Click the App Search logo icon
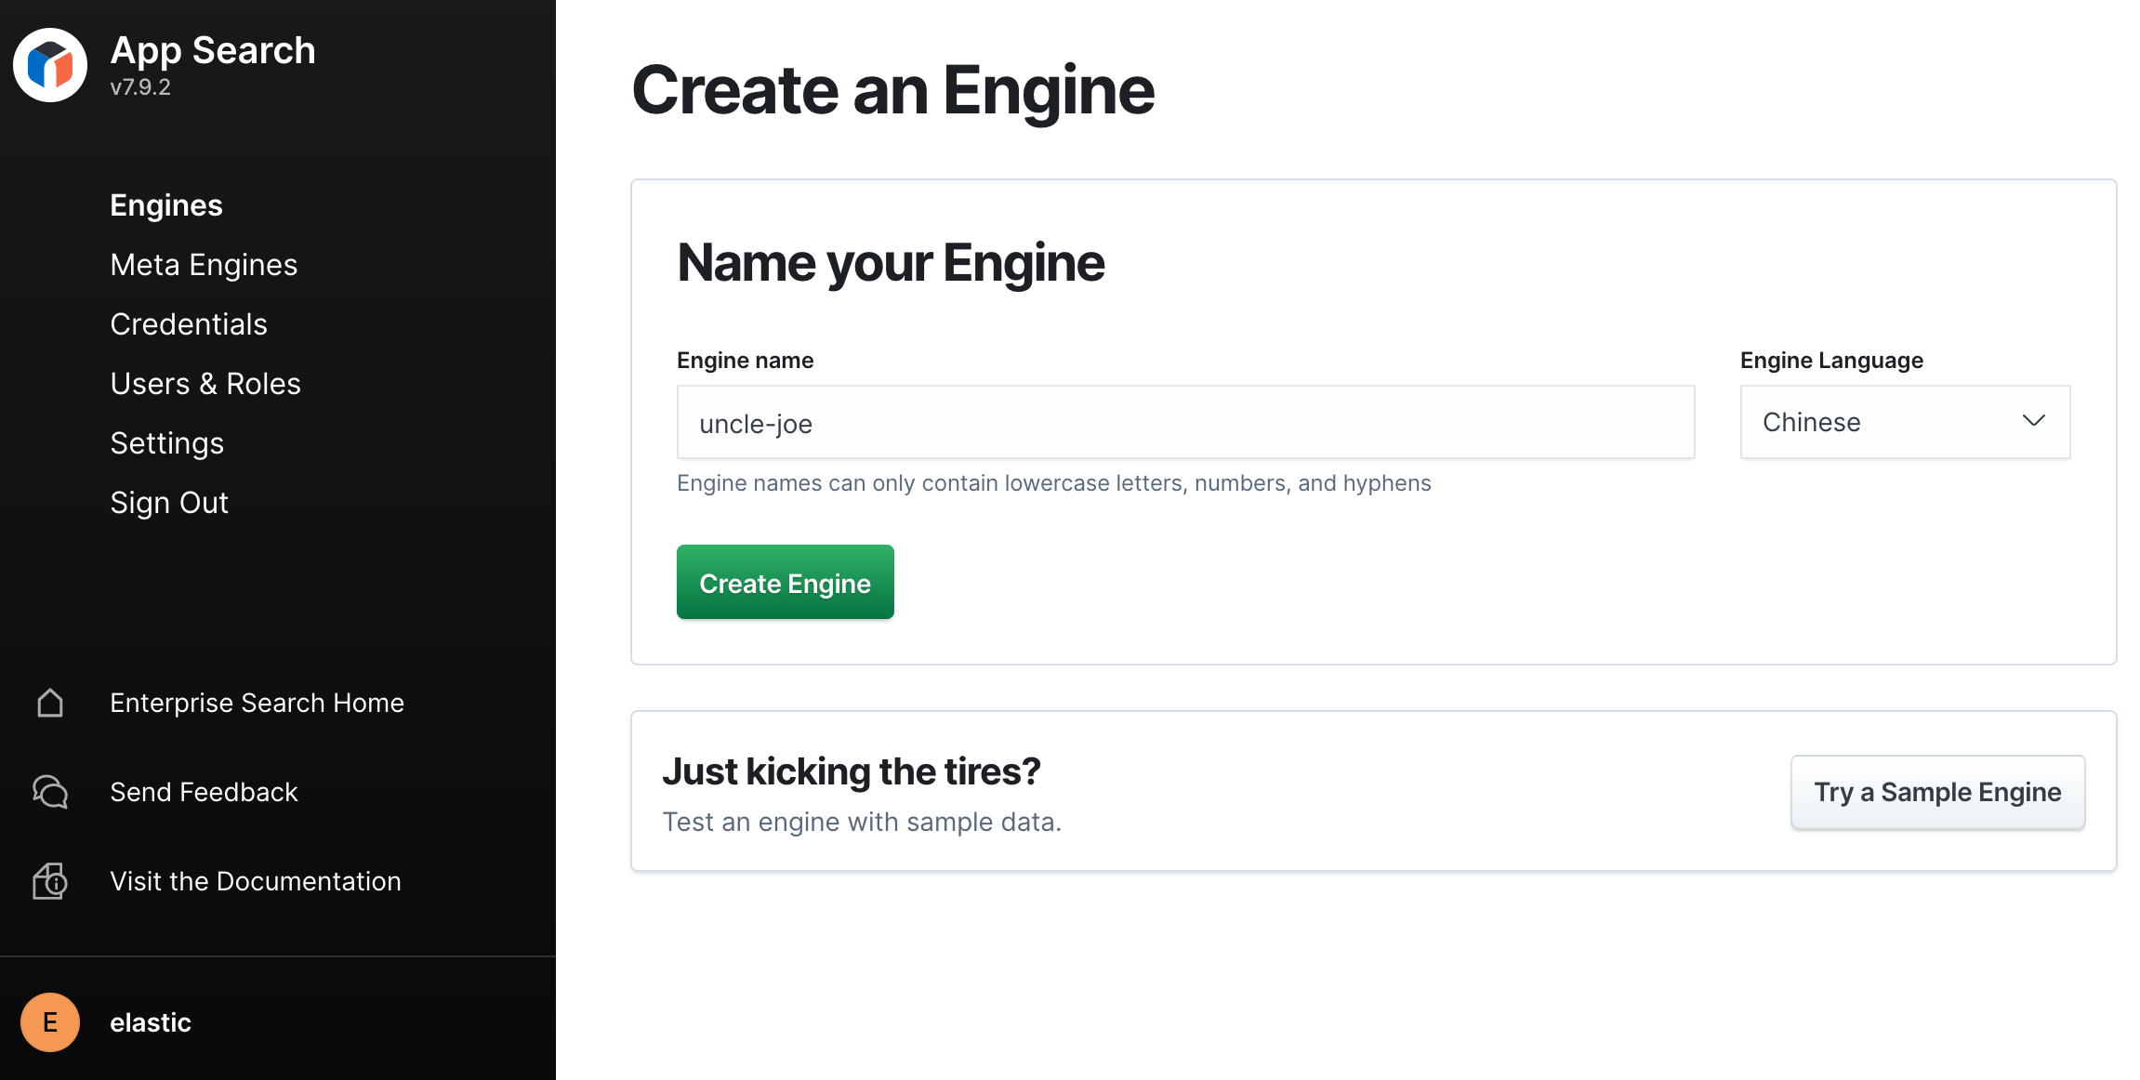 pos(50,65)
